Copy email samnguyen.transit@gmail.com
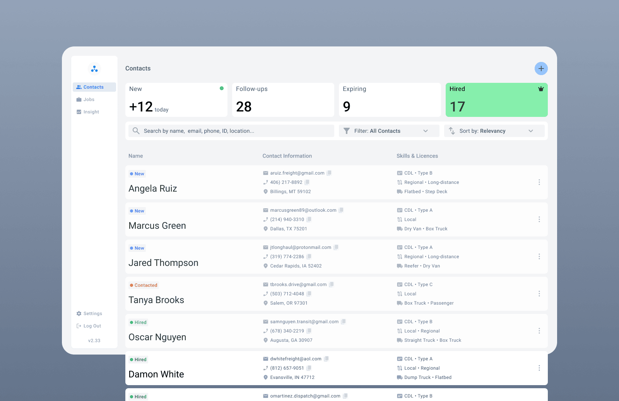This screenshot has height=401, width=619. coord(344,322)
